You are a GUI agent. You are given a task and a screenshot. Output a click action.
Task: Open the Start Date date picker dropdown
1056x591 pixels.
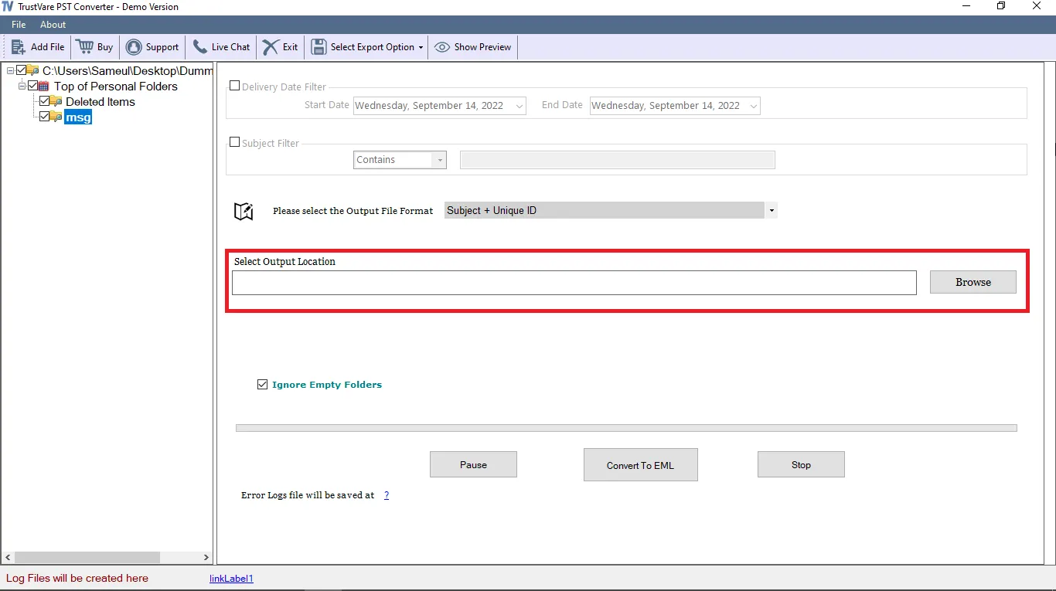tap(519, 105)
